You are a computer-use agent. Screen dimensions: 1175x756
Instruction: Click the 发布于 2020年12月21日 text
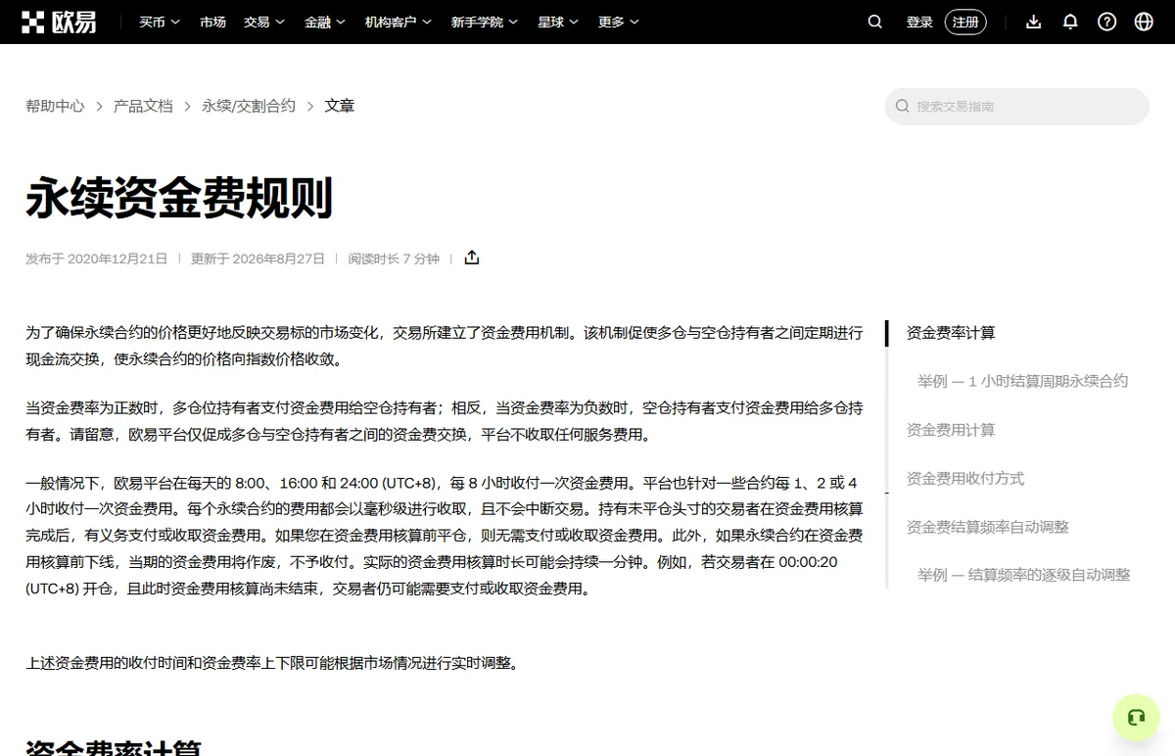point(97,259)
